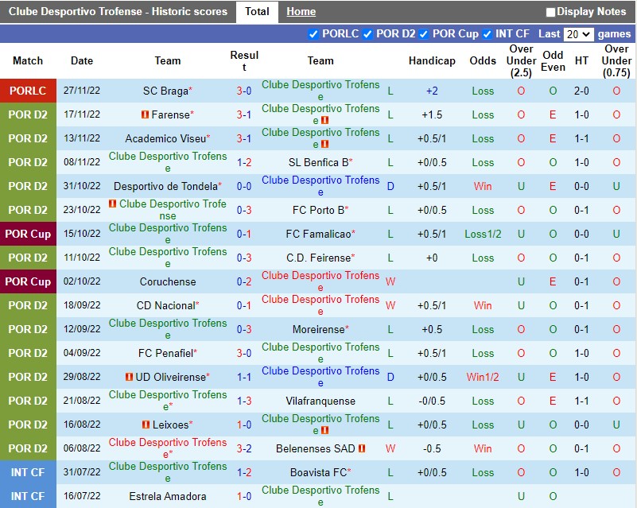
Task: Click Trofense's red card icon in Academico Viseu row
Action: point(324,144)
